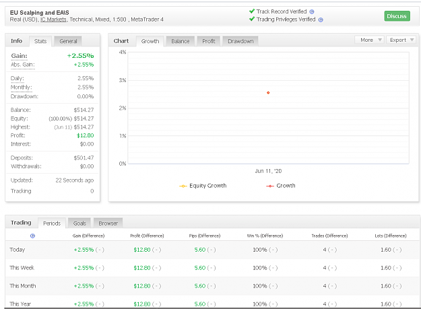Select the Drawdown chart tab
The height and width of the screenshot is (309, 421).
240,41
